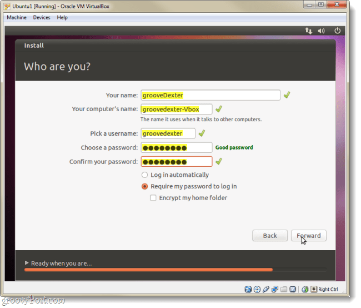Open the USB devices status icon
The height and width of the screenshot is (308, 361).
(265, 289)
